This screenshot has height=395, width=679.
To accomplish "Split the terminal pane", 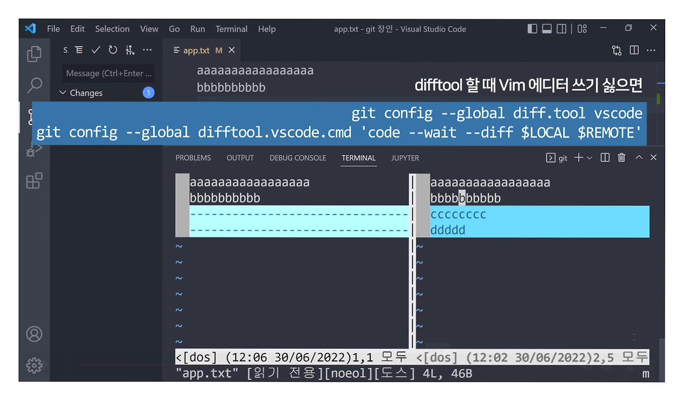I will [605, 158].
